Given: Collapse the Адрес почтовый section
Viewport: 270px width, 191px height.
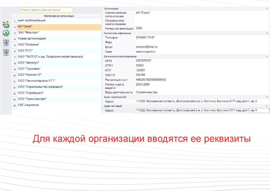Looking at the screenshot, I should coord(267,106).
